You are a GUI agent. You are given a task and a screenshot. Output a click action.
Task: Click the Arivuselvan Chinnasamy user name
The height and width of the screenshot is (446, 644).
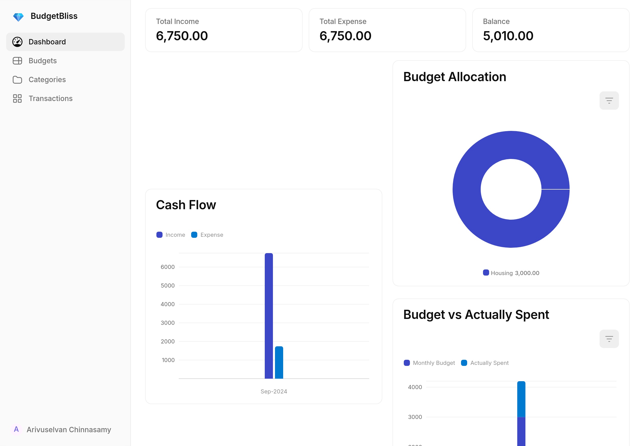(69, 429)
